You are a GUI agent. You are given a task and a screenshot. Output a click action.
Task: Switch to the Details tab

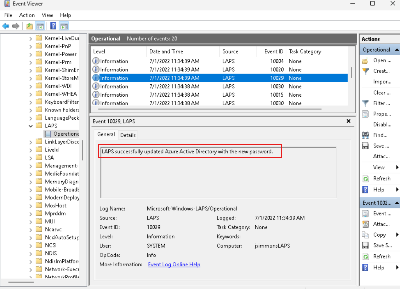click(x=128, y=135)
